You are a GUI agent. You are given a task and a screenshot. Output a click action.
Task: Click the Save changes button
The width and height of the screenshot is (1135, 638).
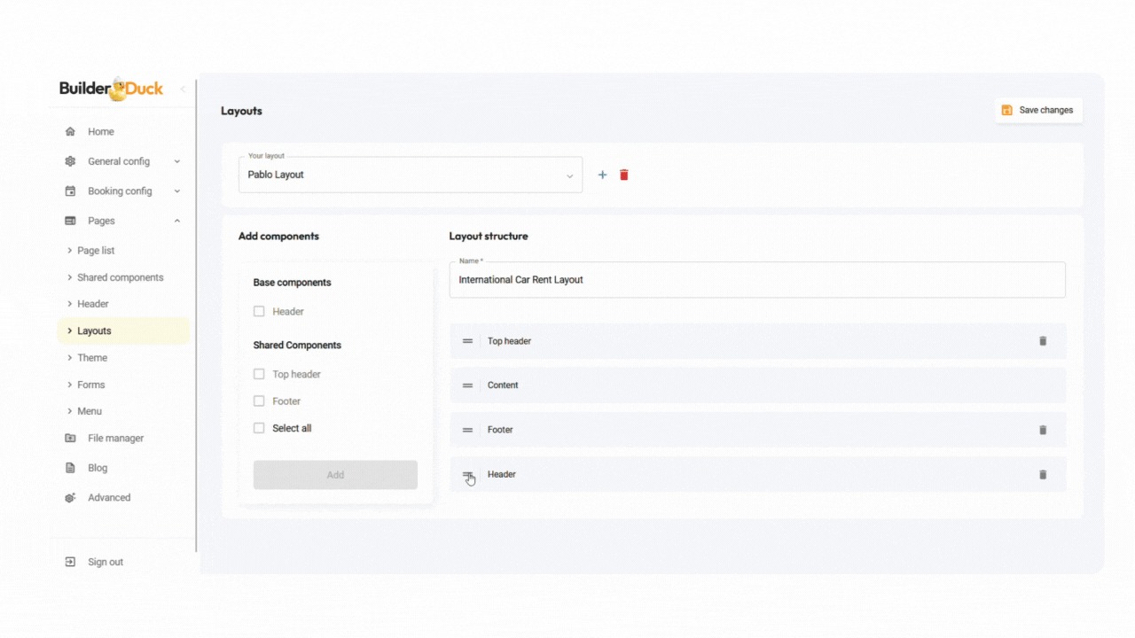pyautogui.click(x=1037, y=111)
